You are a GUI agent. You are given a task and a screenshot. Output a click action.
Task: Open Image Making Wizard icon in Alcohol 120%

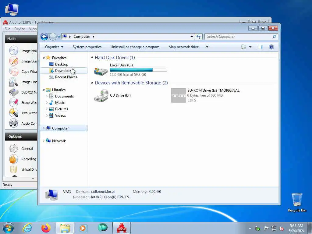click(x=13, y=51)
